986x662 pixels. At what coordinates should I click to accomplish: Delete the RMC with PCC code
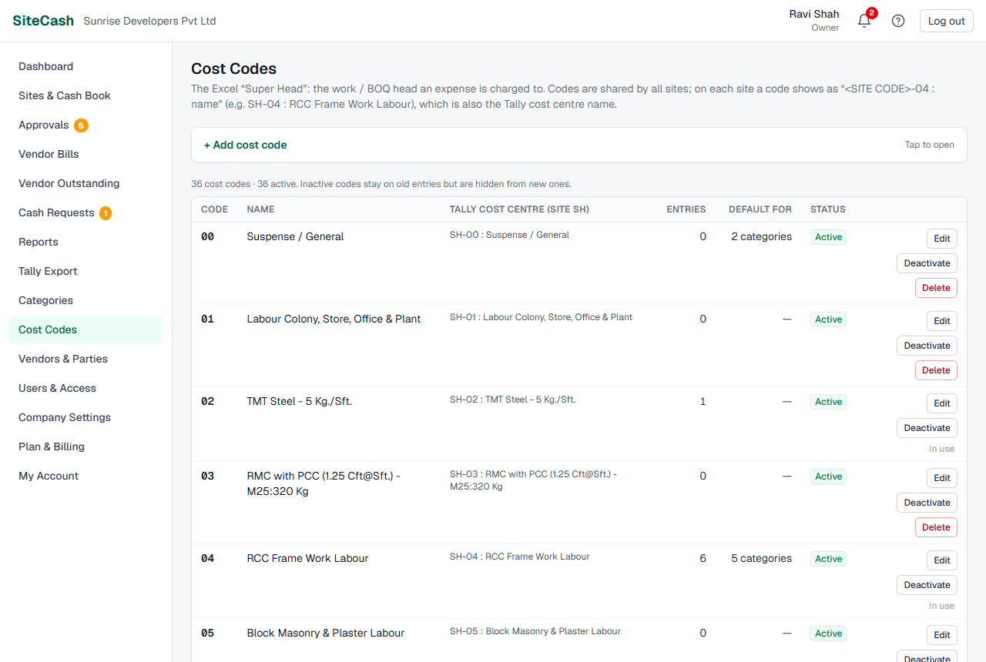936,527
